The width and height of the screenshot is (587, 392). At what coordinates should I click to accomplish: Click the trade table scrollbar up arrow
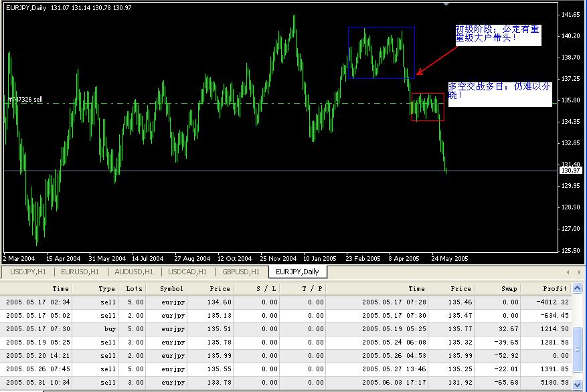tap(578, 288)
